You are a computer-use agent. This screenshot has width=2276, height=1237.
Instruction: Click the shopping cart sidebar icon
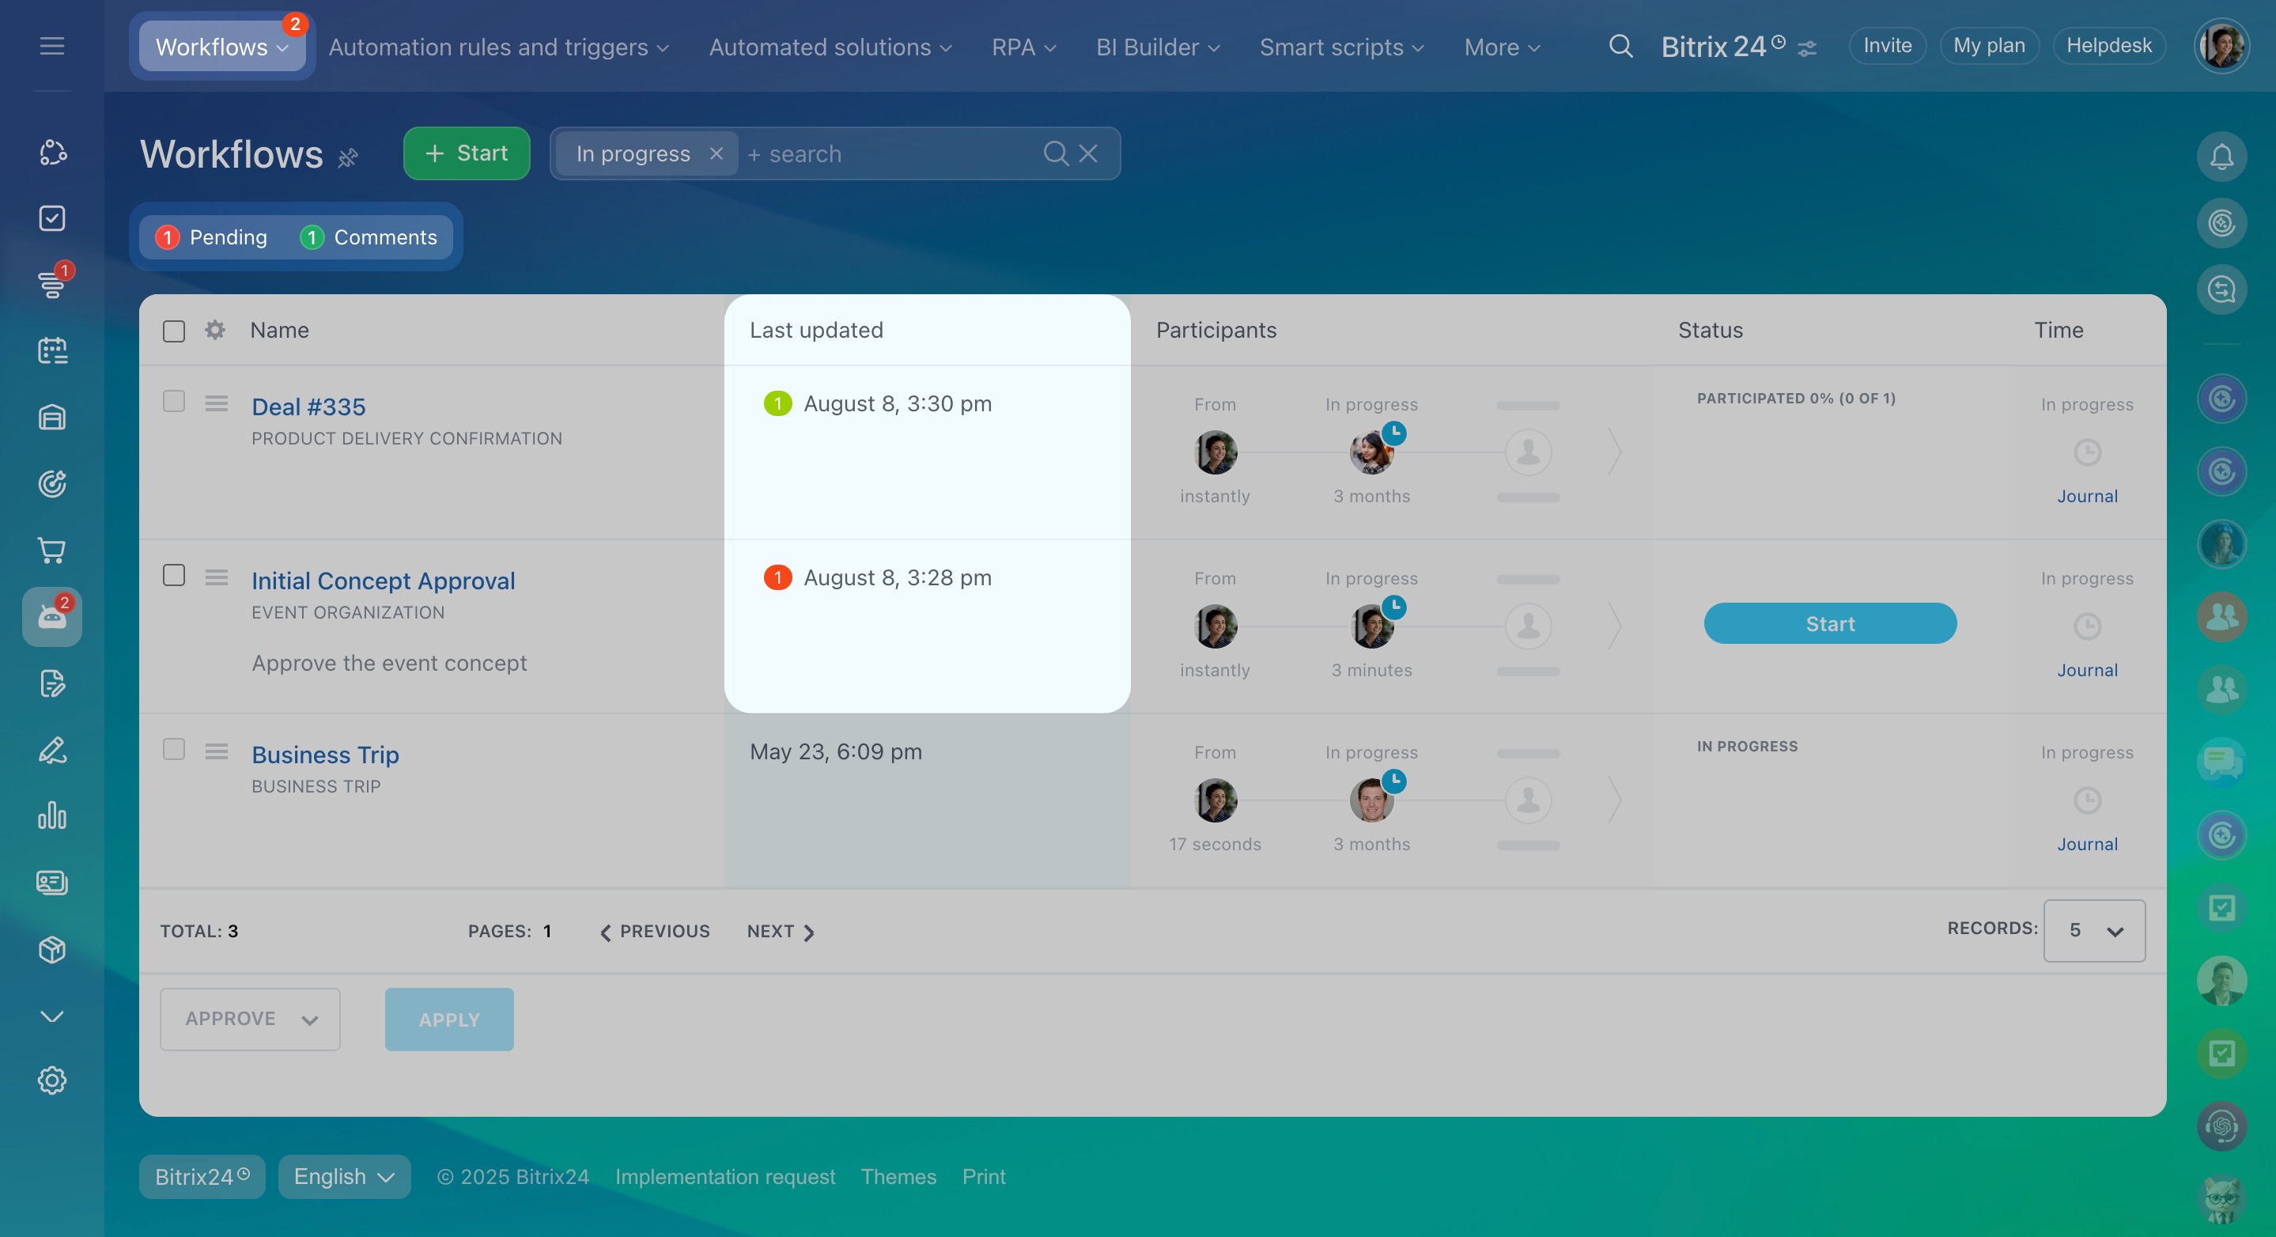pyautogui.click(x=52, y=550)
